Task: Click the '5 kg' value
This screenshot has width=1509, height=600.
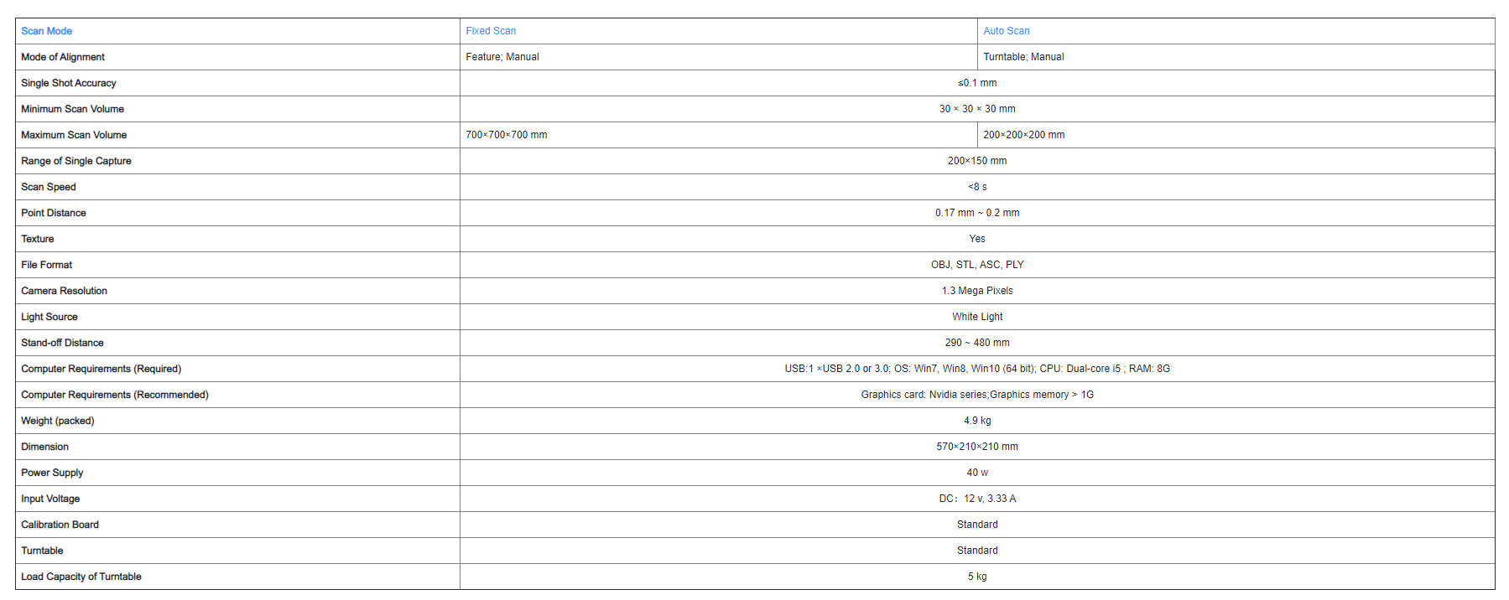Action: [x=977, y=577]
